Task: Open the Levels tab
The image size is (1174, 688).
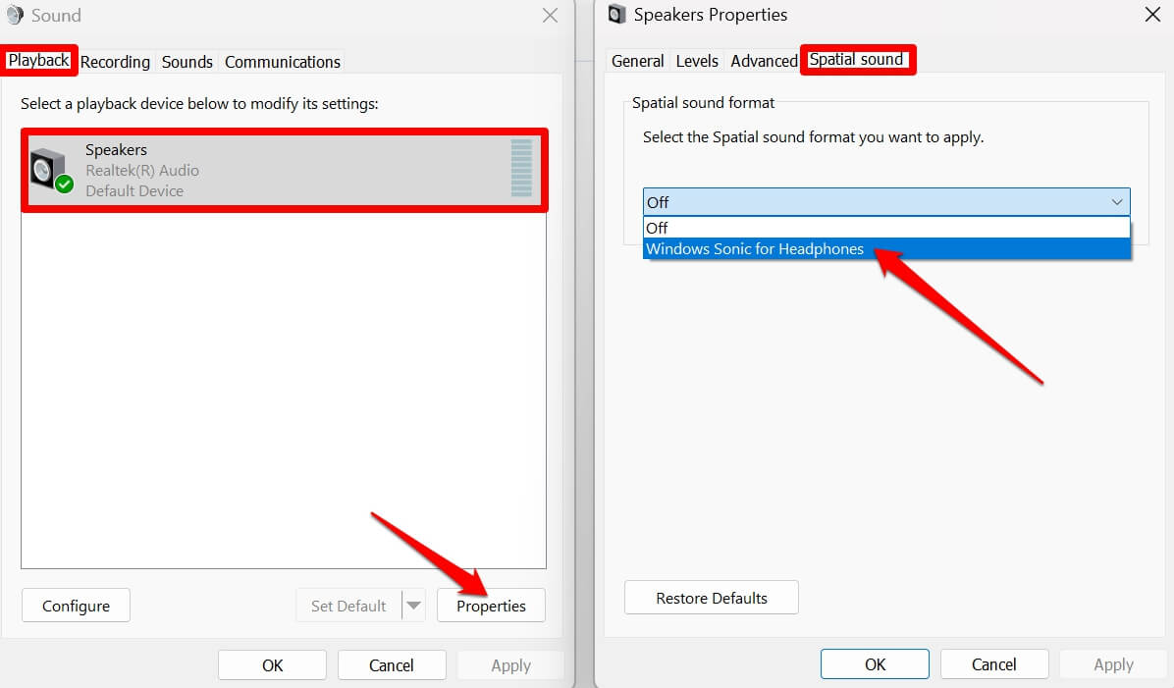Action: pyautogui.click(x=697, y=61)
